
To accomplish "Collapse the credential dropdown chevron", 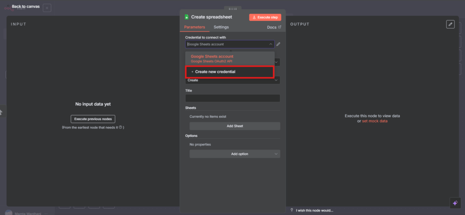I will point(271,44).
